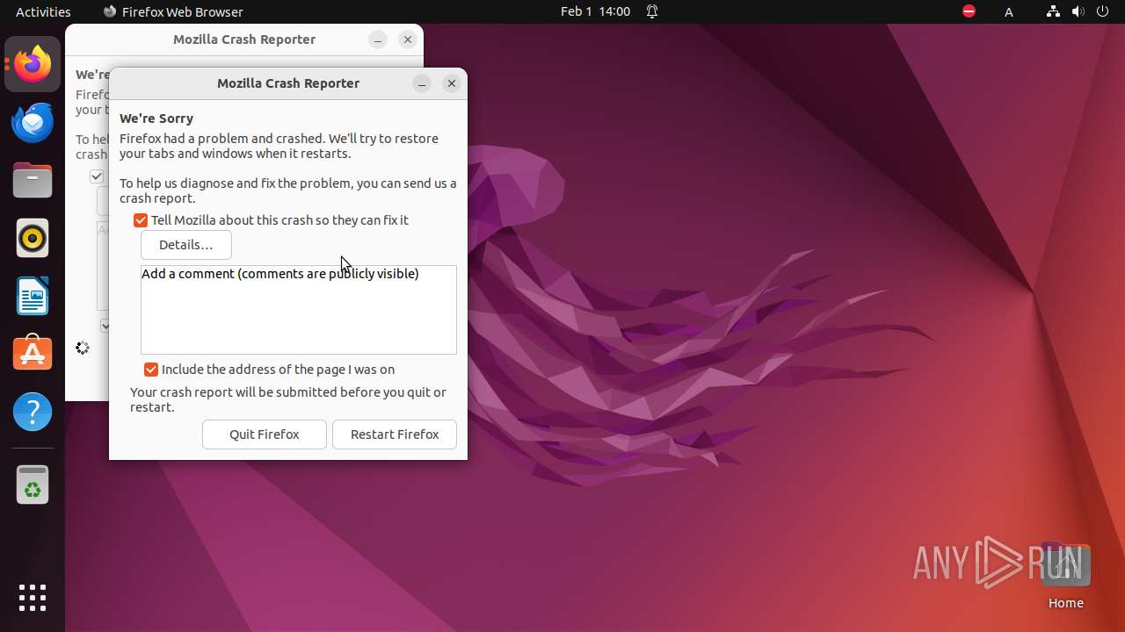The image size is (1125, 632).
Task: Minimize the background Crash Reporter window
Action: pyautogui.click(x=378, y=39)
